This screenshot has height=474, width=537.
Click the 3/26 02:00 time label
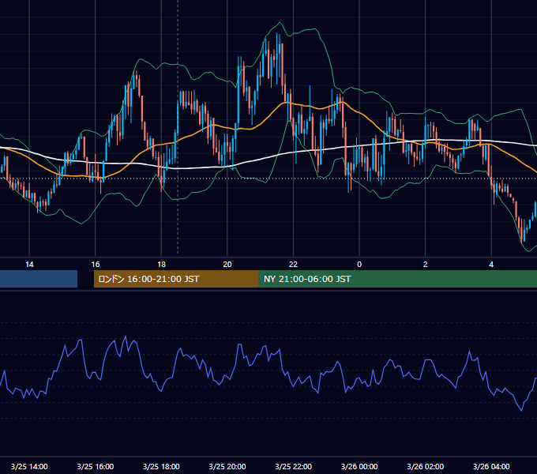(x=426, y=466)
